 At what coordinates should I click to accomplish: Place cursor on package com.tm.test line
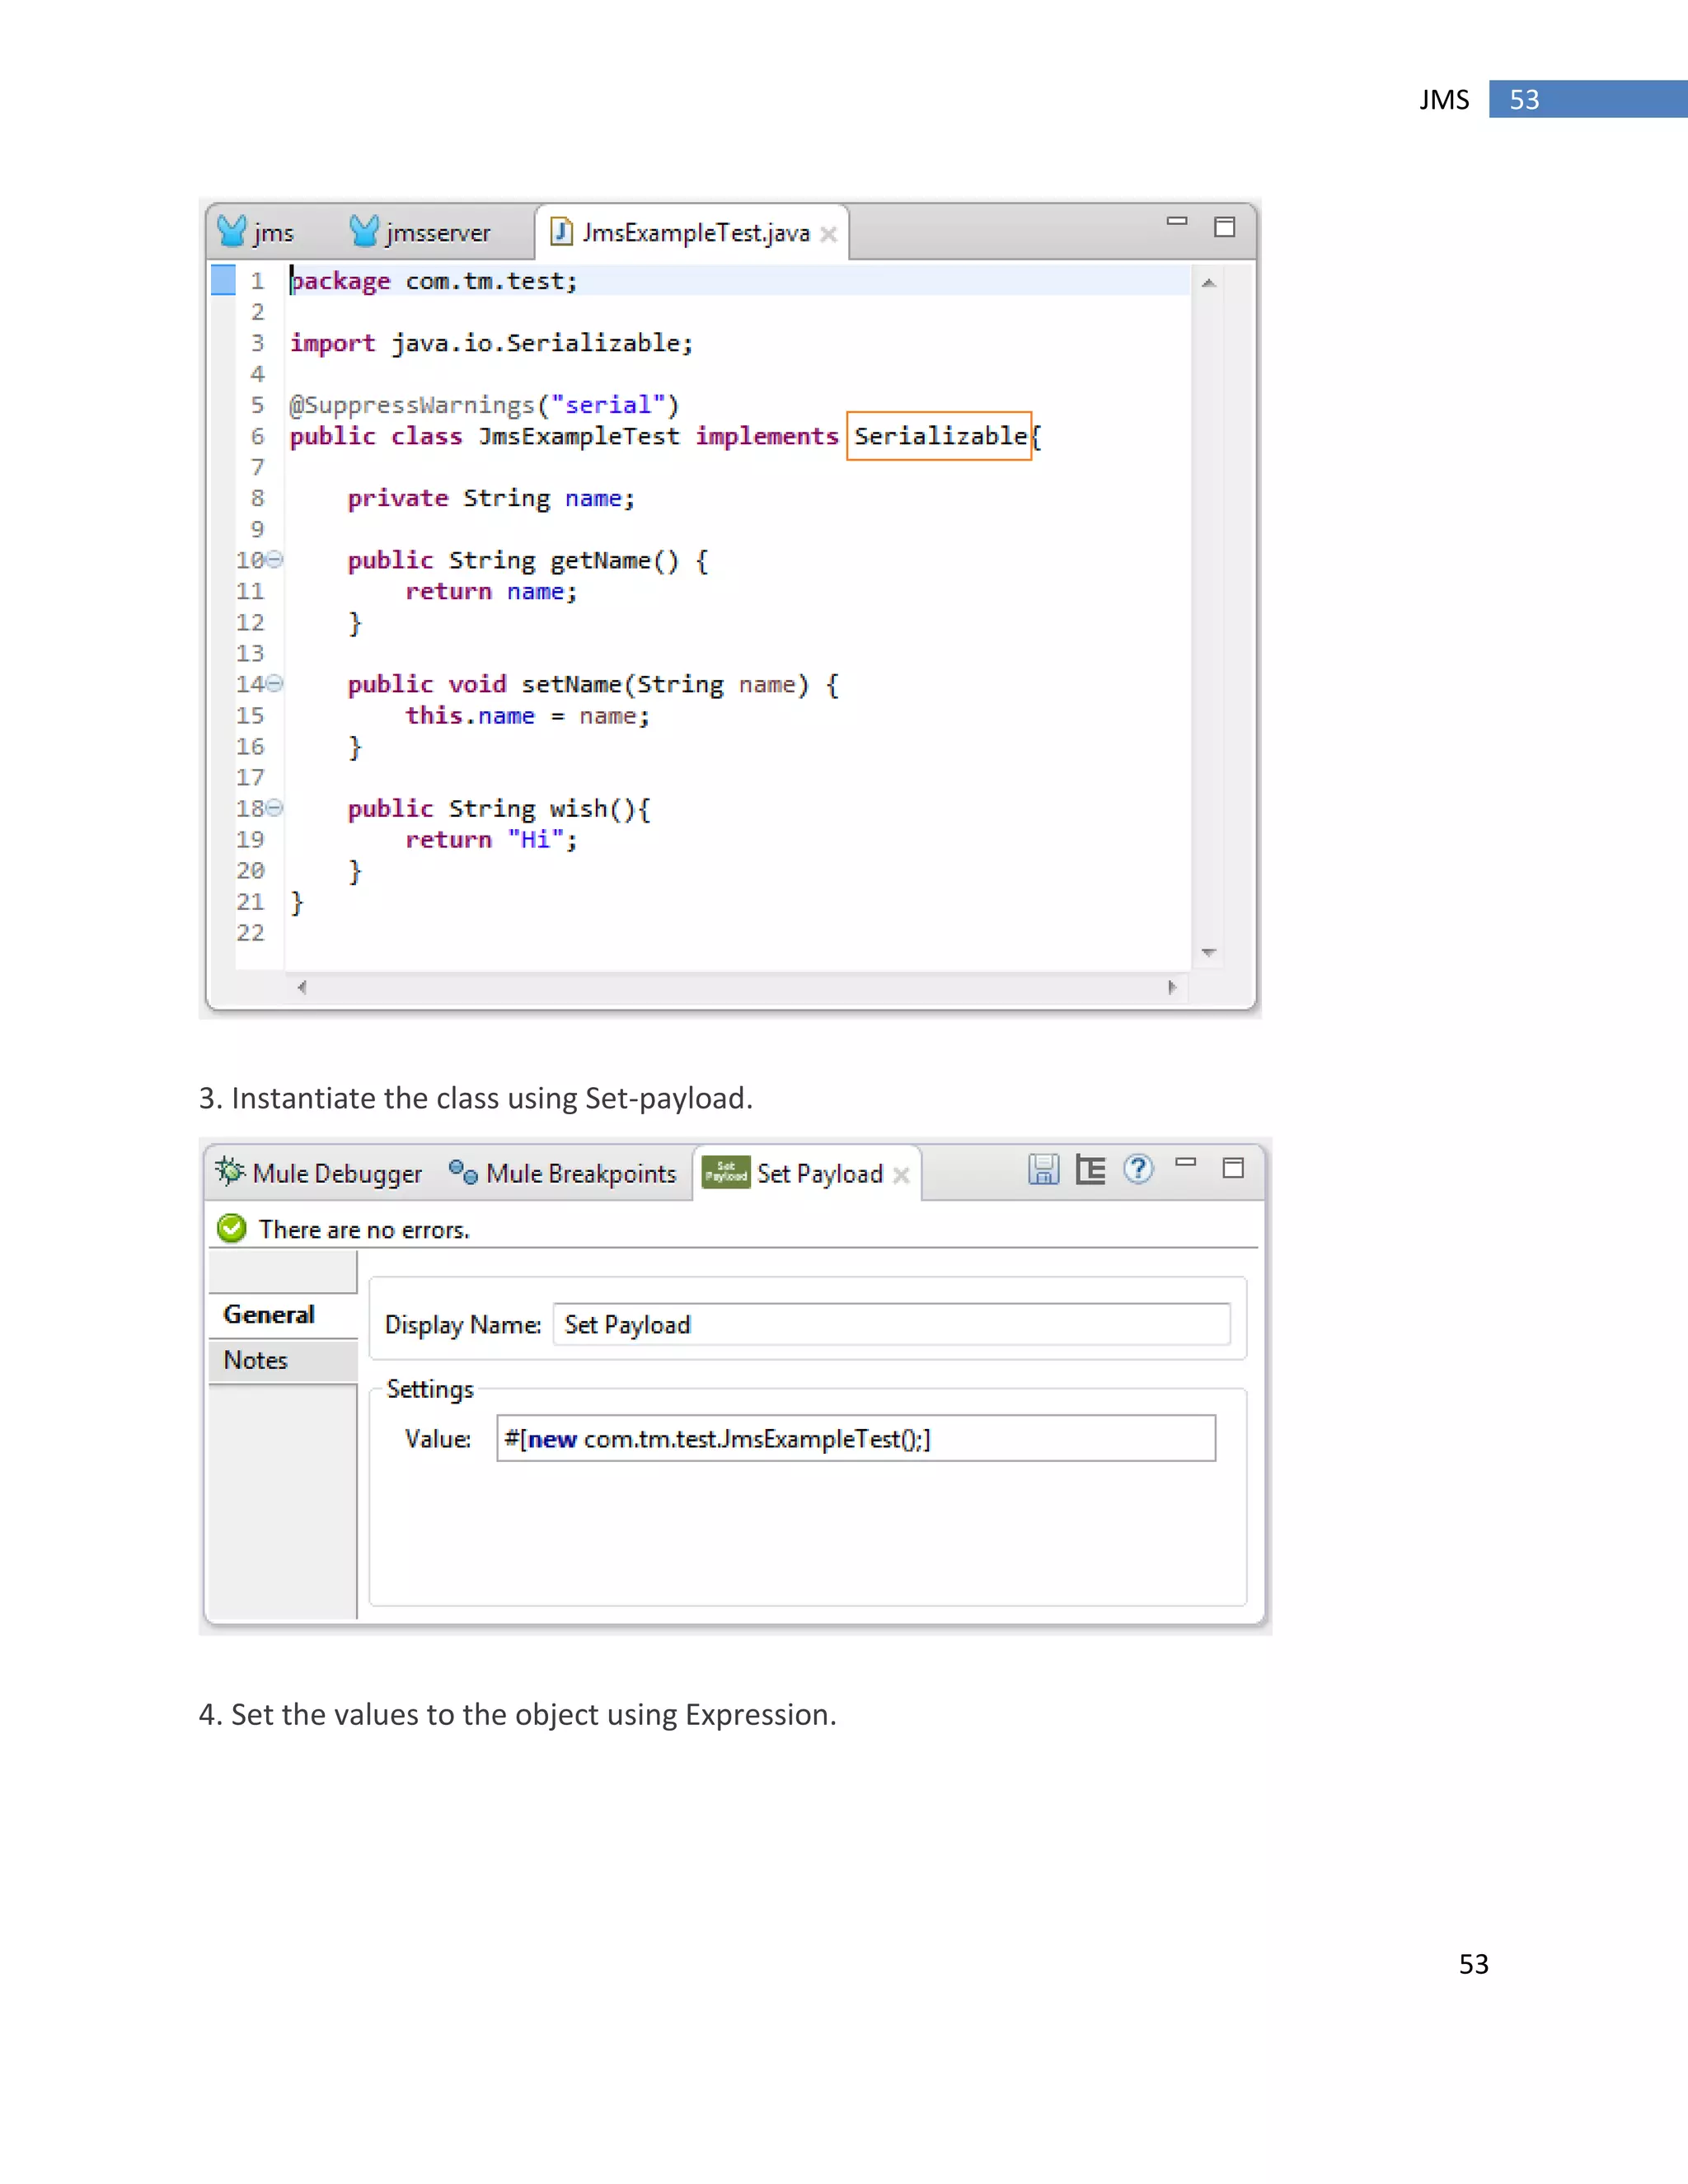coord(433,281)
